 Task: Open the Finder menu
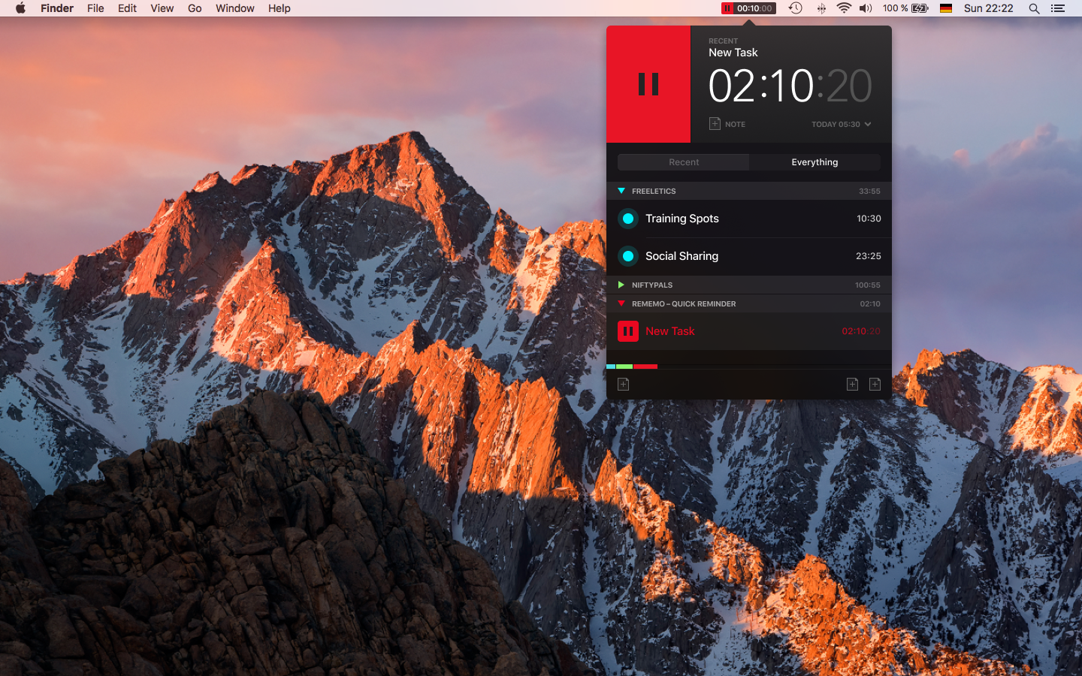tap(57, 8)
